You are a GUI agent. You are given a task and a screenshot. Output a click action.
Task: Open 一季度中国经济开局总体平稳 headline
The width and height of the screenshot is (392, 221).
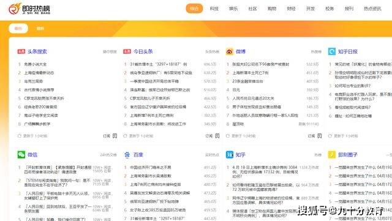[154, 81]
